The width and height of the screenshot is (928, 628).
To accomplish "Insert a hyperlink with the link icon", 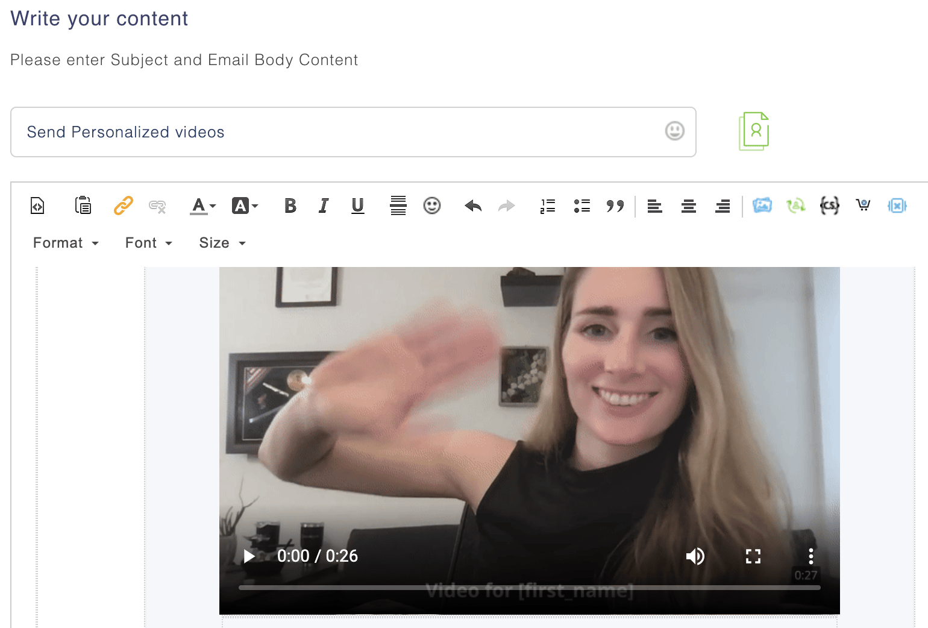I will click(x=124, y=206).
